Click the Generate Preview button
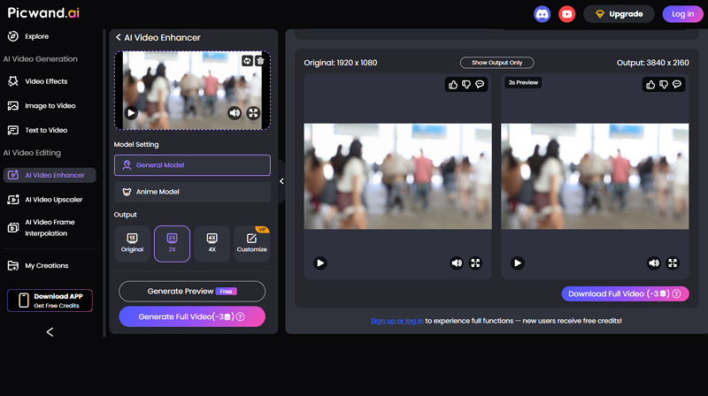 point(192,292)
